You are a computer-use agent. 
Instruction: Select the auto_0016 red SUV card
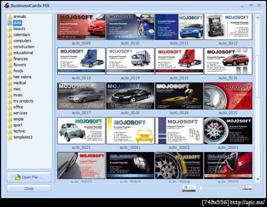click(x=228, y=61)
